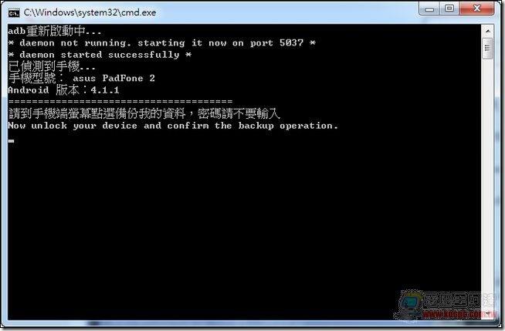
Task: Click the 'asus PadFone 2' model text
Action: click(114, 78)
